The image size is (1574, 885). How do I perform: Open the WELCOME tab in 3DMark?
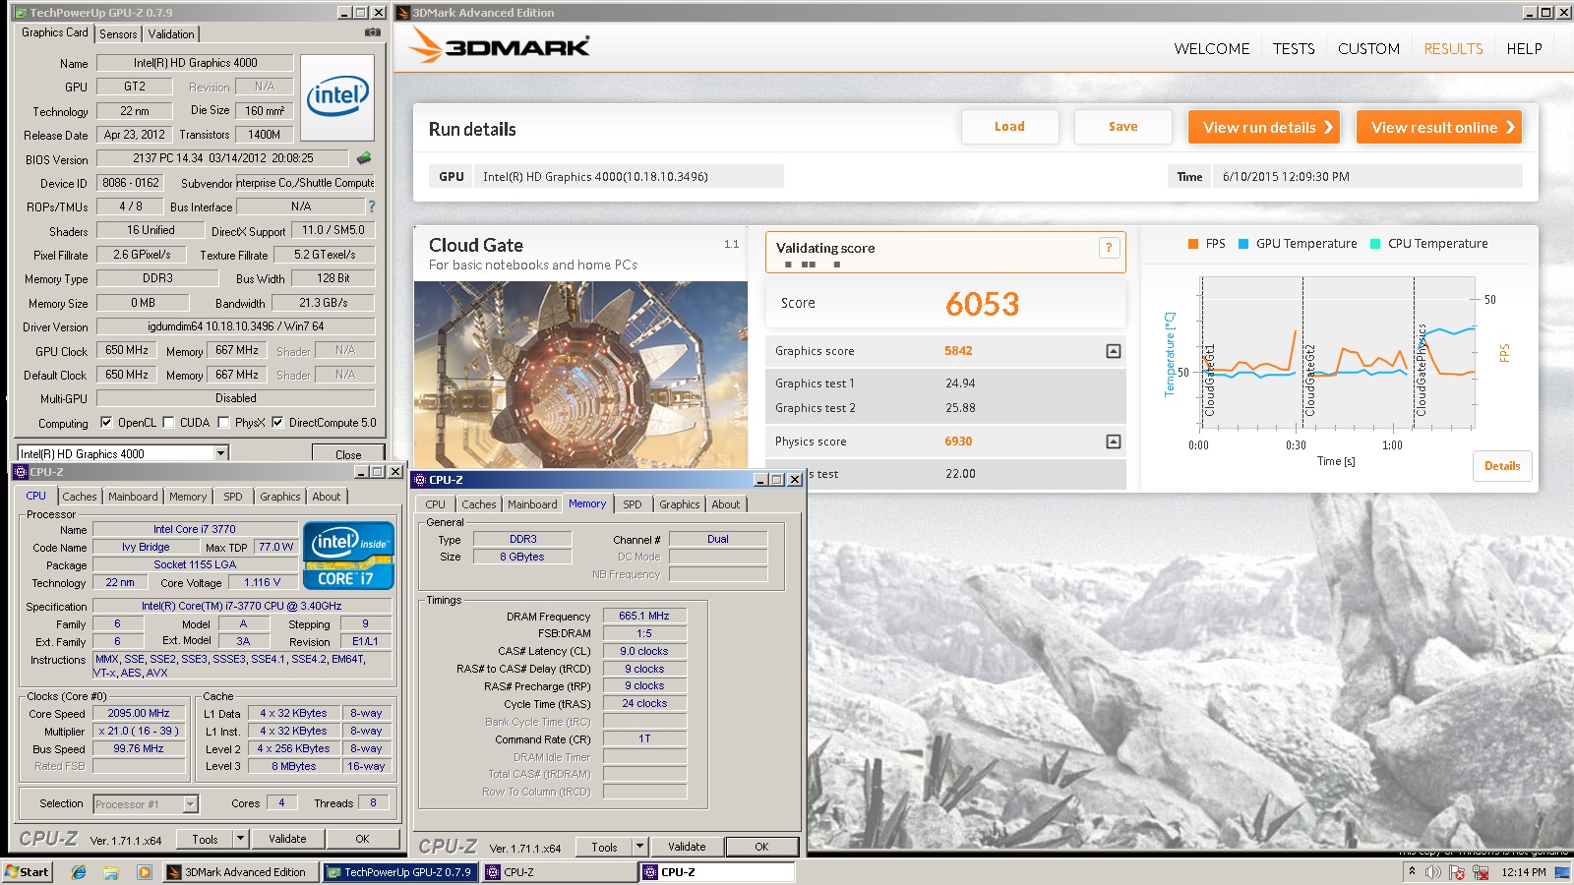[x=1212, y=48]
